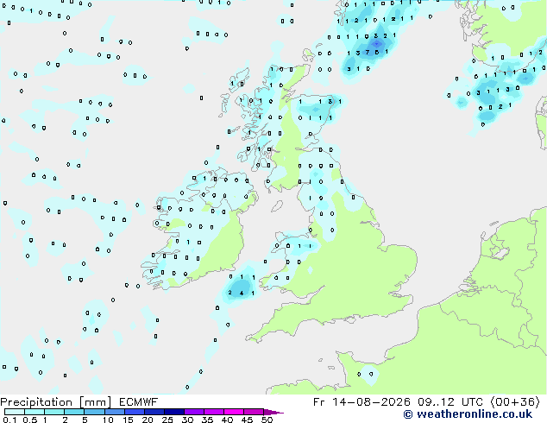
Task: Click the 1–2 mm legend color swatch
Action: click(x=54, y=412)
